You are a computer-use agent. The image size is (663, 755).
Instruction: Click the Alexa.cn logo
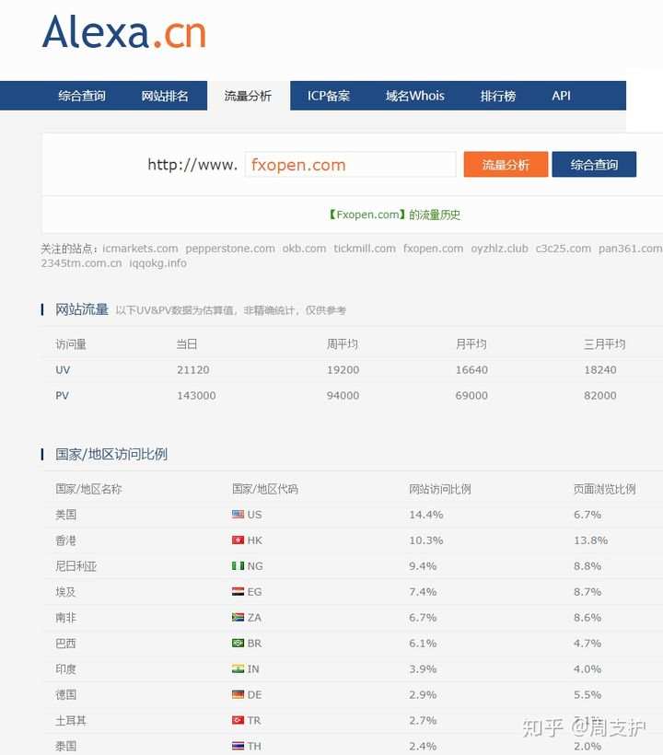coord(124,32)
